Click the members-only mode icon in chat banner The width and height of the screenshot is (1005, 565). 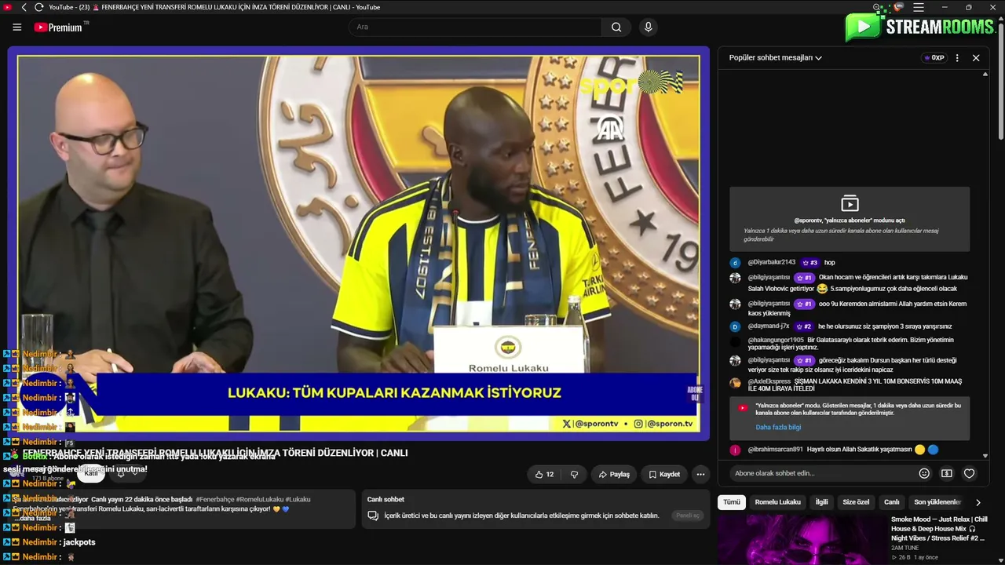[x=850, y=204]
